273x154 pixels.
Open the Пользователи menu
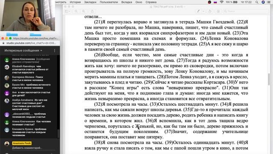click(109, 2)
